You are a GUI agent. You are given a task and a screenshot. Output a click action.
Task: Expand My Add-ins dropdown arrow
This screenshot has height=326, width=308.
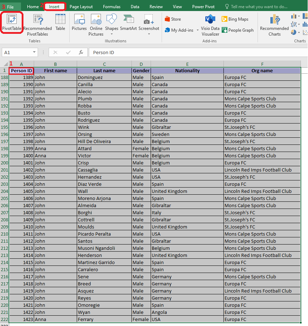(x=198, y=31)
